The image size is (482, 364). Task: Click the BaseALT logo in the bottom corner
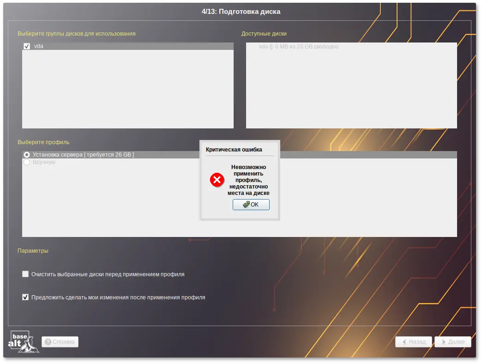tap(23, 342)
